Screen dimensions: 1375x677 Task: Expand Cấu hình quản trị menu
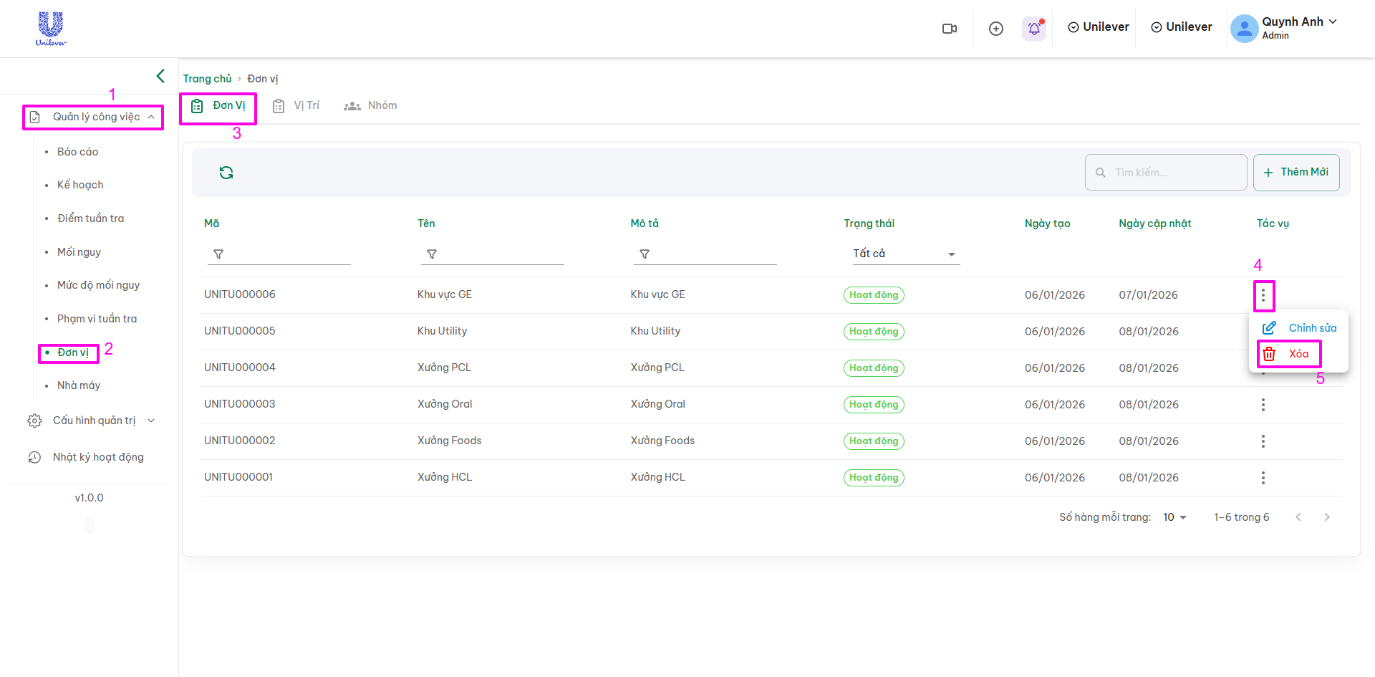[x=92, y=421]
